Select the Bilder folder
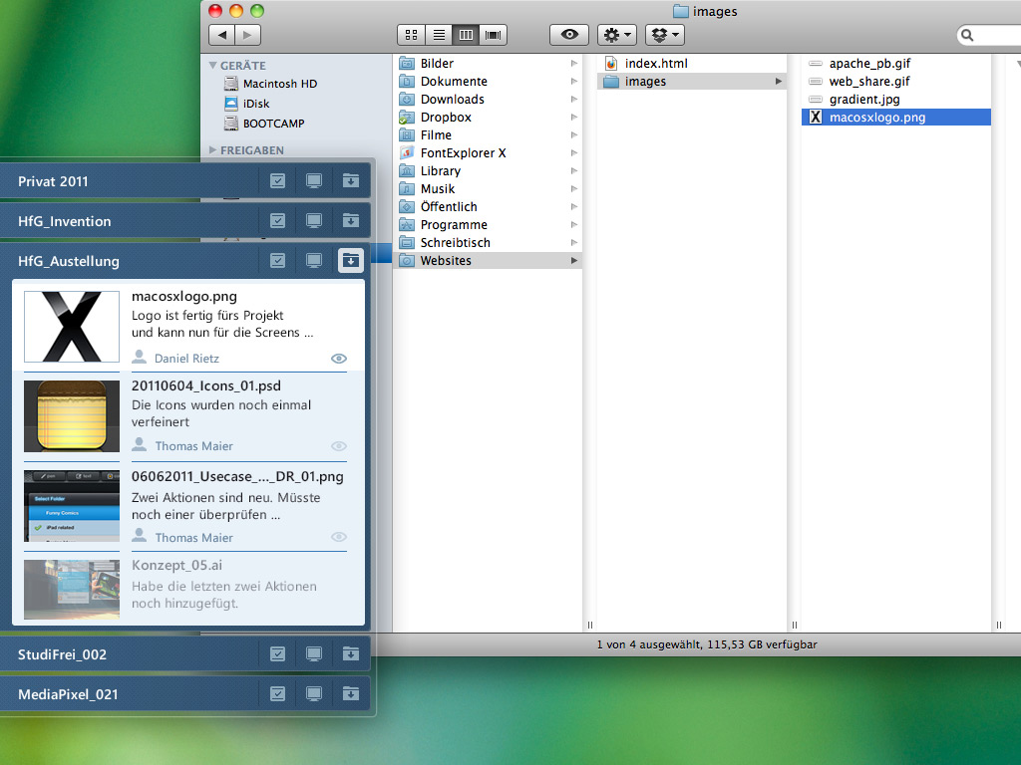The width and height of the screenshot is (1021, 765). tap(487, 63)
